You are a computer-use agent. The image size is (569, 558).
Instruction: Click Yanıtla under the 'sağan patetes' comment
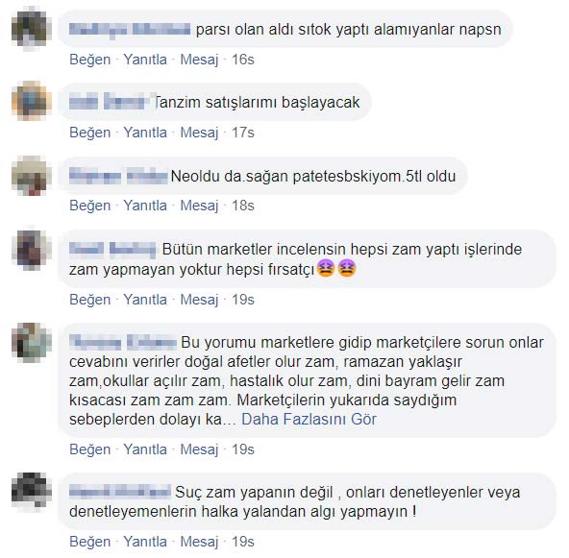pos(145,206)
